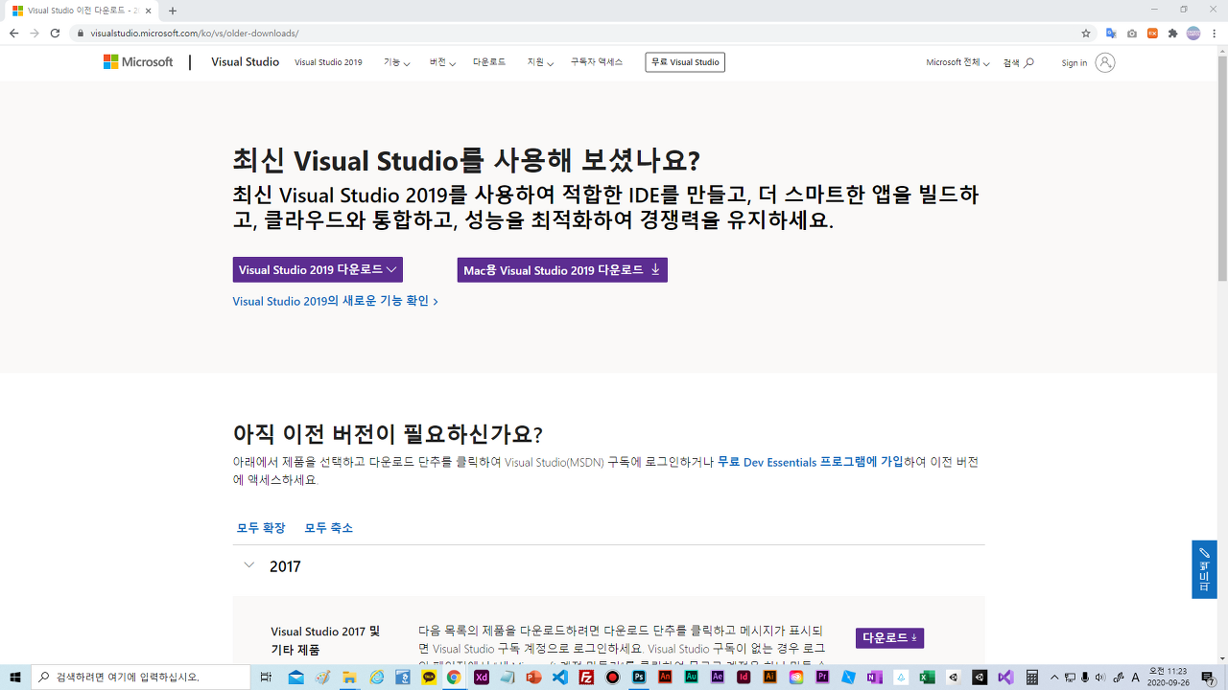1228x690 pixels.
Task: Open Mail app from taskbar
Action: point(295,677)
